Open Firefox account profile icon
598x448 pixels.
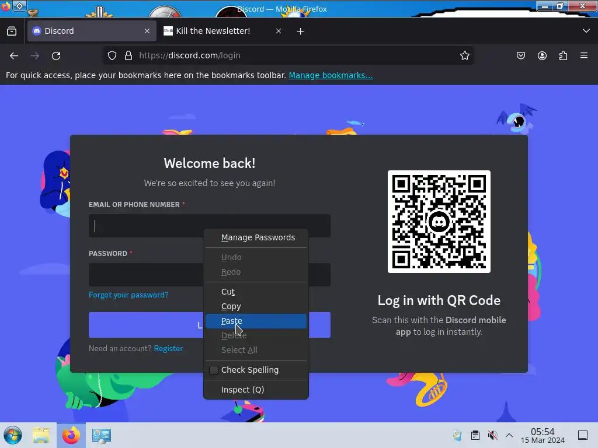pyautogui.click(x=542, y=55)
